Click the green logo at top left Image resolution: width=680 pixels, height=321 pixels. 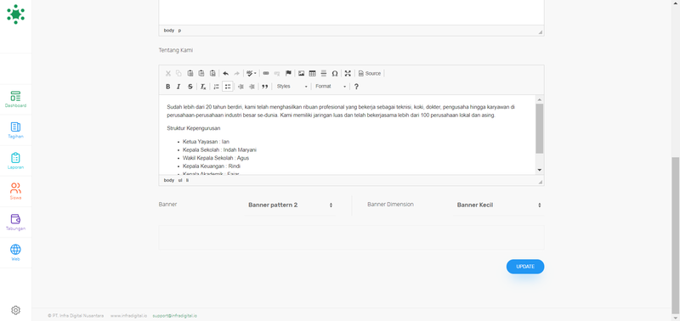(15, 14)
